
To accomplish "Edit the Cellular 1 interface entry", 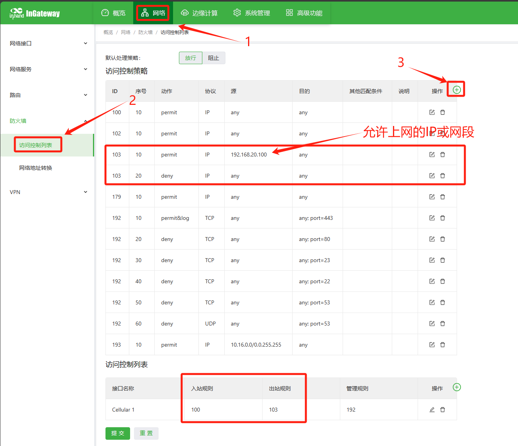I will (x=432, y=410).
